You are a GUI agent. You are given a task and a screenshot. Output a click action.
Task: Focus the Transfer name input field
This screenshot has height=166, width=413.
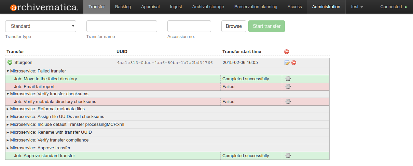[x=122, y=26]
